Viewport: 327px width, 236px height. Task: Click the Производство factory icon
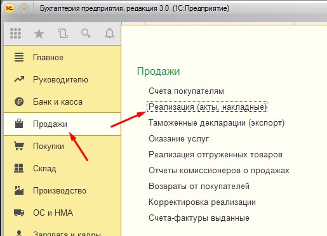[19, 190]
